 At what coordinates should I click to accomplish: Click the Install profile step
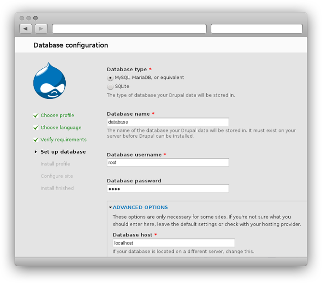coord(55,164)
